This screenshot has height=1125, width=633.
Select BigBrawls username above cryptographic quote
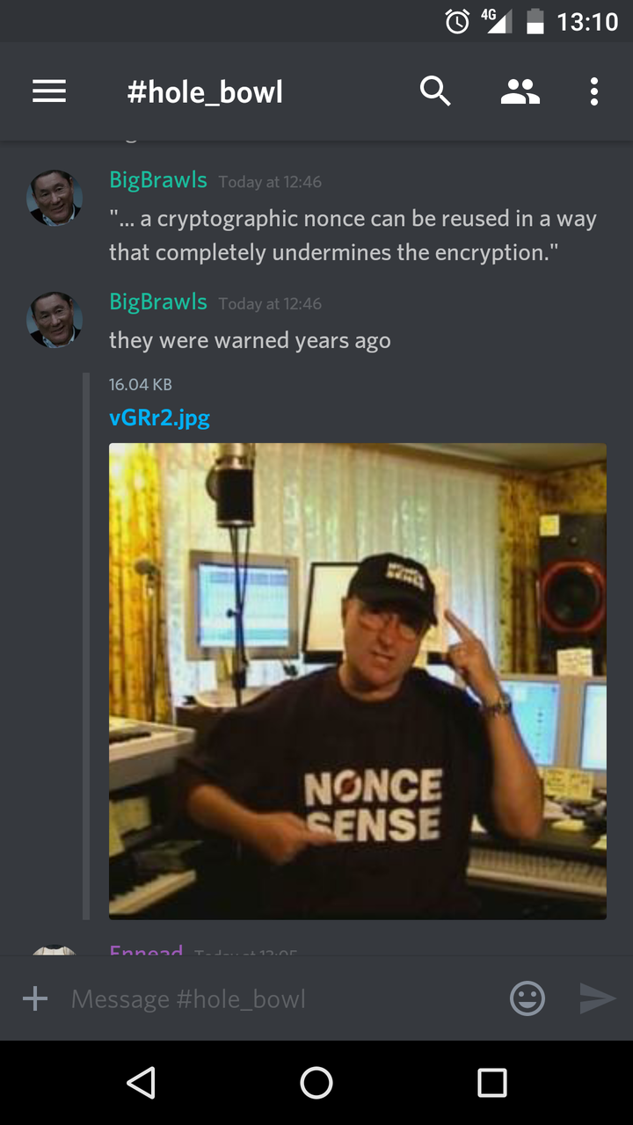tap(158, 180)
